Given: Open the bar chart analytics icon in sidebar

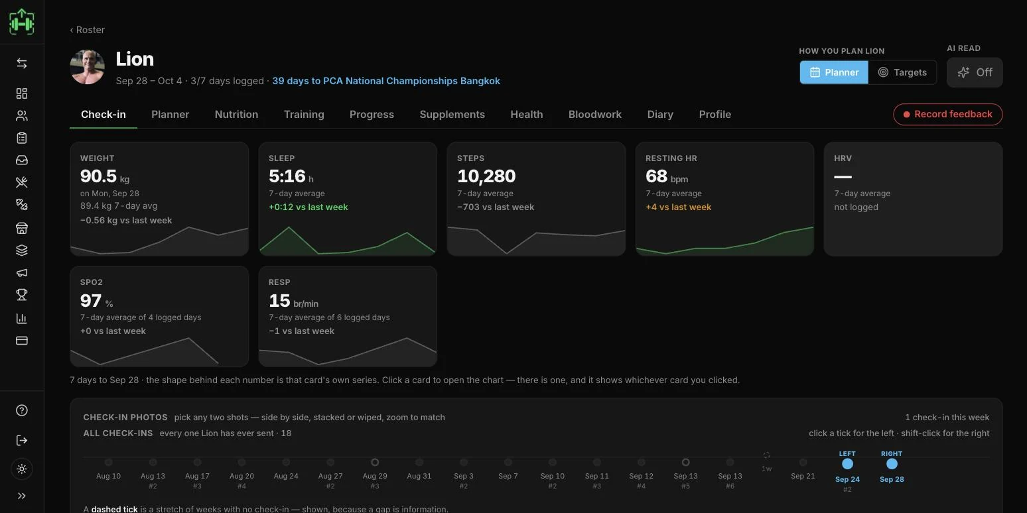Looking at the screenshot, I should click(x=22, y=318).
